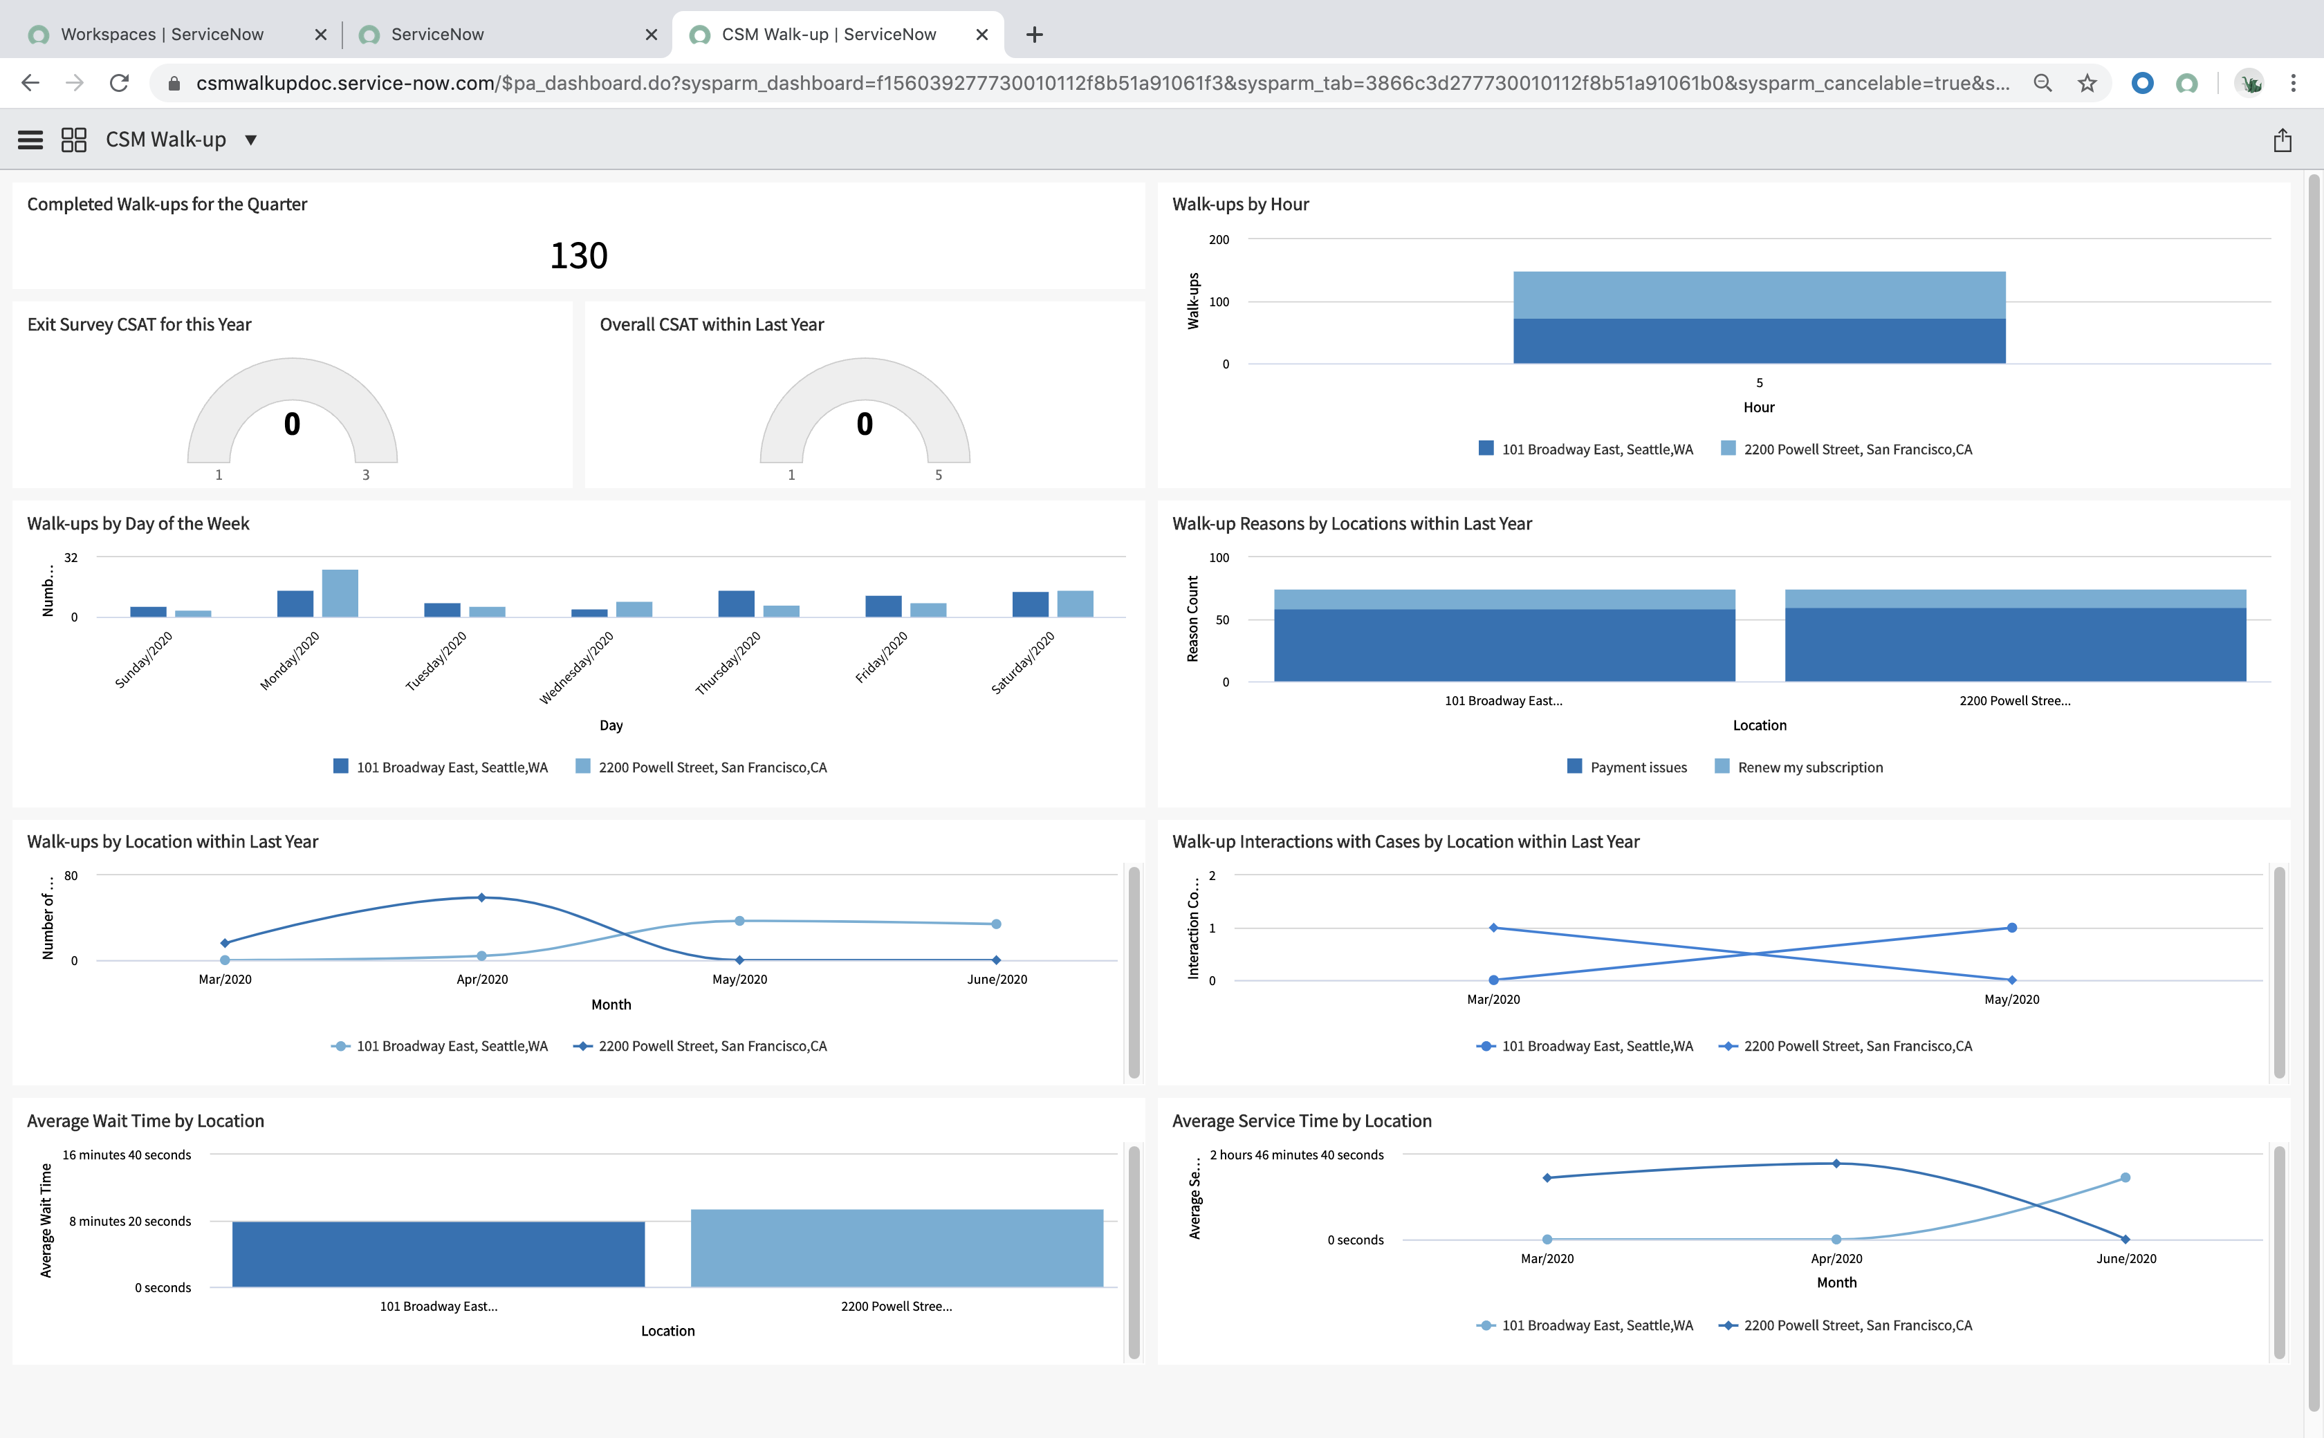The height and width of the screenshot is (1438, 2324).
Task: Click the June/2020 Seattle point in Average Service Time
Action: point(2125,1177)
